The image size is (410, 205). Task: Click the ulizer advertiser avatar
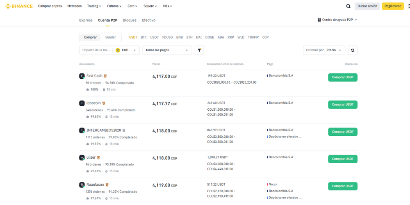click(82, 158)
